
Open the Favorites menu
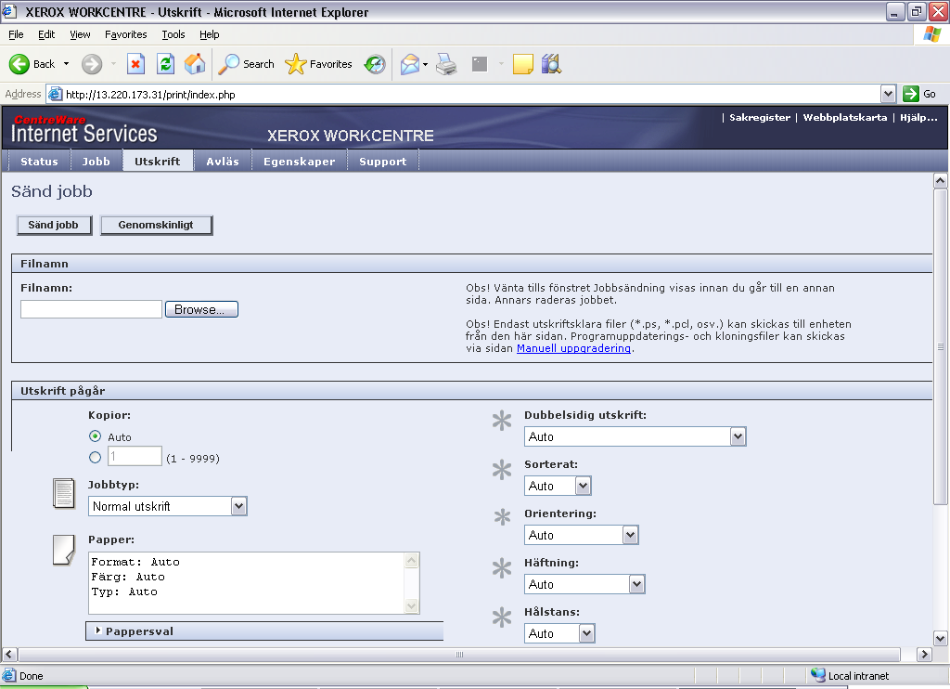click(126, 34)
